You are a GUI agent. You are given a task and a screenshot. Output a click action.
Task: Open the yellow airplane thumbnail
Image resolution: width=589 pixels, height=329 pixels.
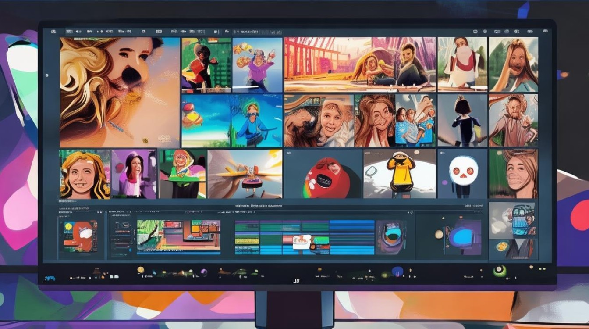point(245,174)
